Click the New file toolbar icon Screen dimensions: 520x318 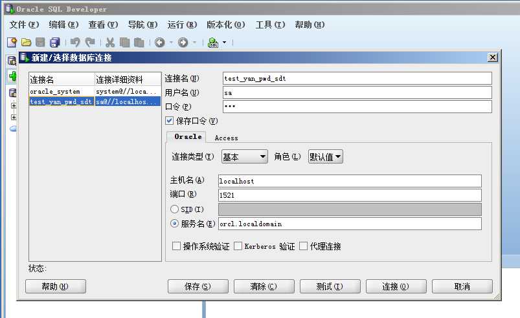(12, 43)
